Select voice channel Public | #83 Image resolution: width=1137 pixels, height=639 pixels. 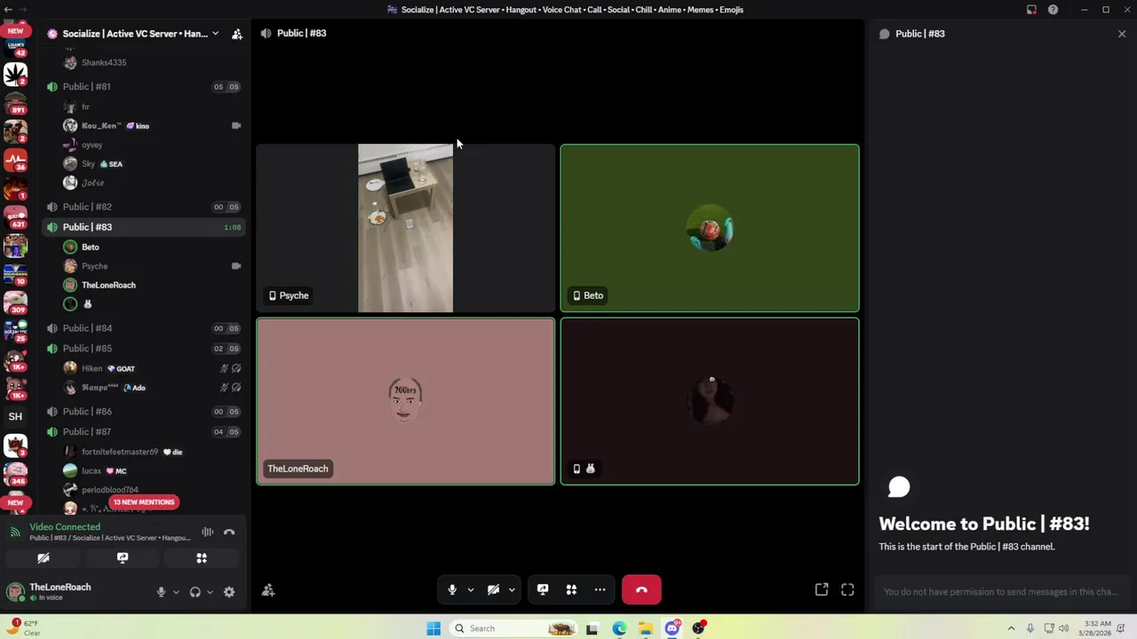(x=142, y=227)
